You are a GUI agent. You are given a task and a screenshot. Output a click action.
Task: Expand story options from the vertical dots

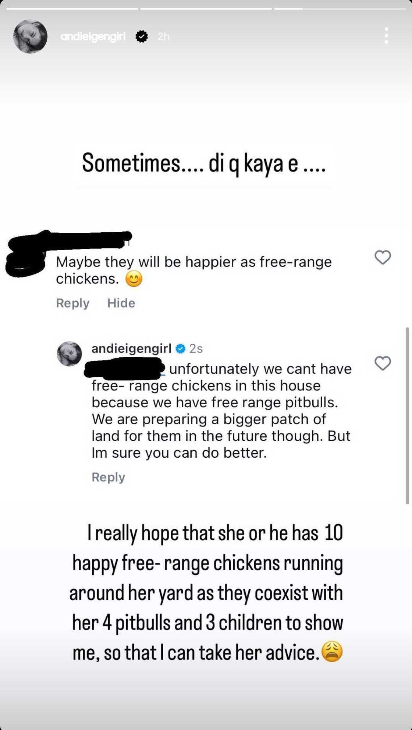tap(386, 36)
